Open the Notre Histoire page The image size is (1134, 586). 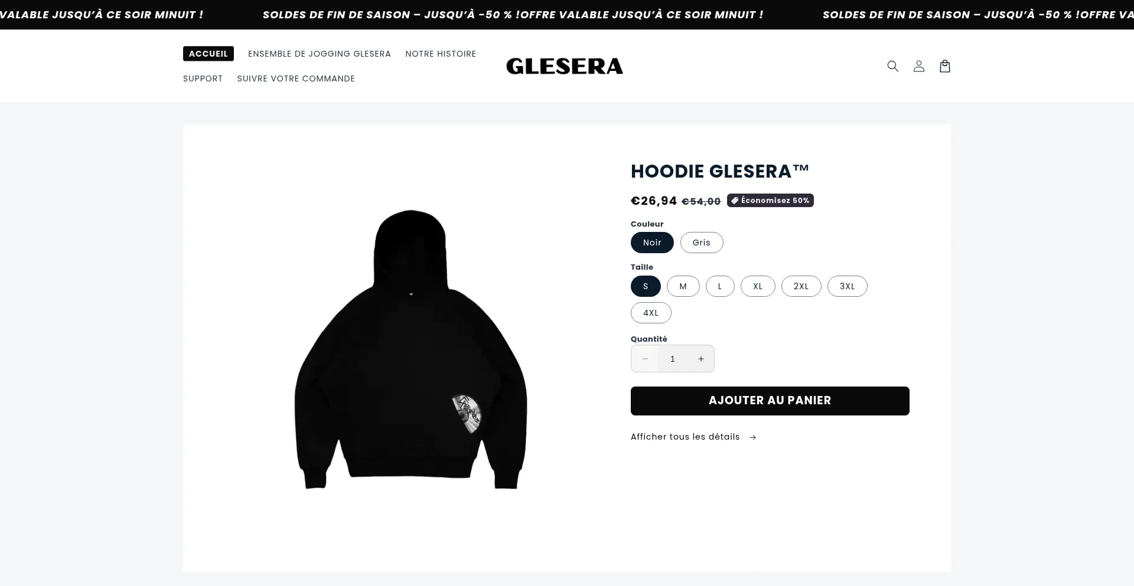coord(441,54)
